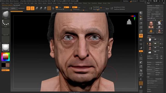The width and height of the screenshot is (166, 93).
Task: Toggle Live Boolean mode
Action: [22, 8]
